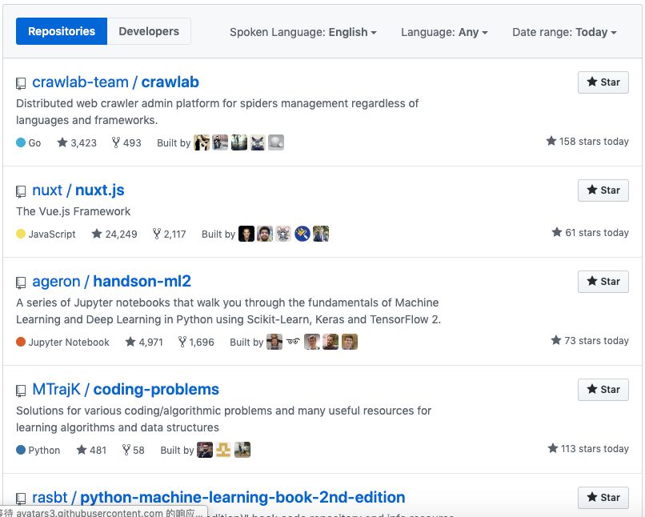
Task: Click the '113 stars today' text
Action: coord(588,449)
